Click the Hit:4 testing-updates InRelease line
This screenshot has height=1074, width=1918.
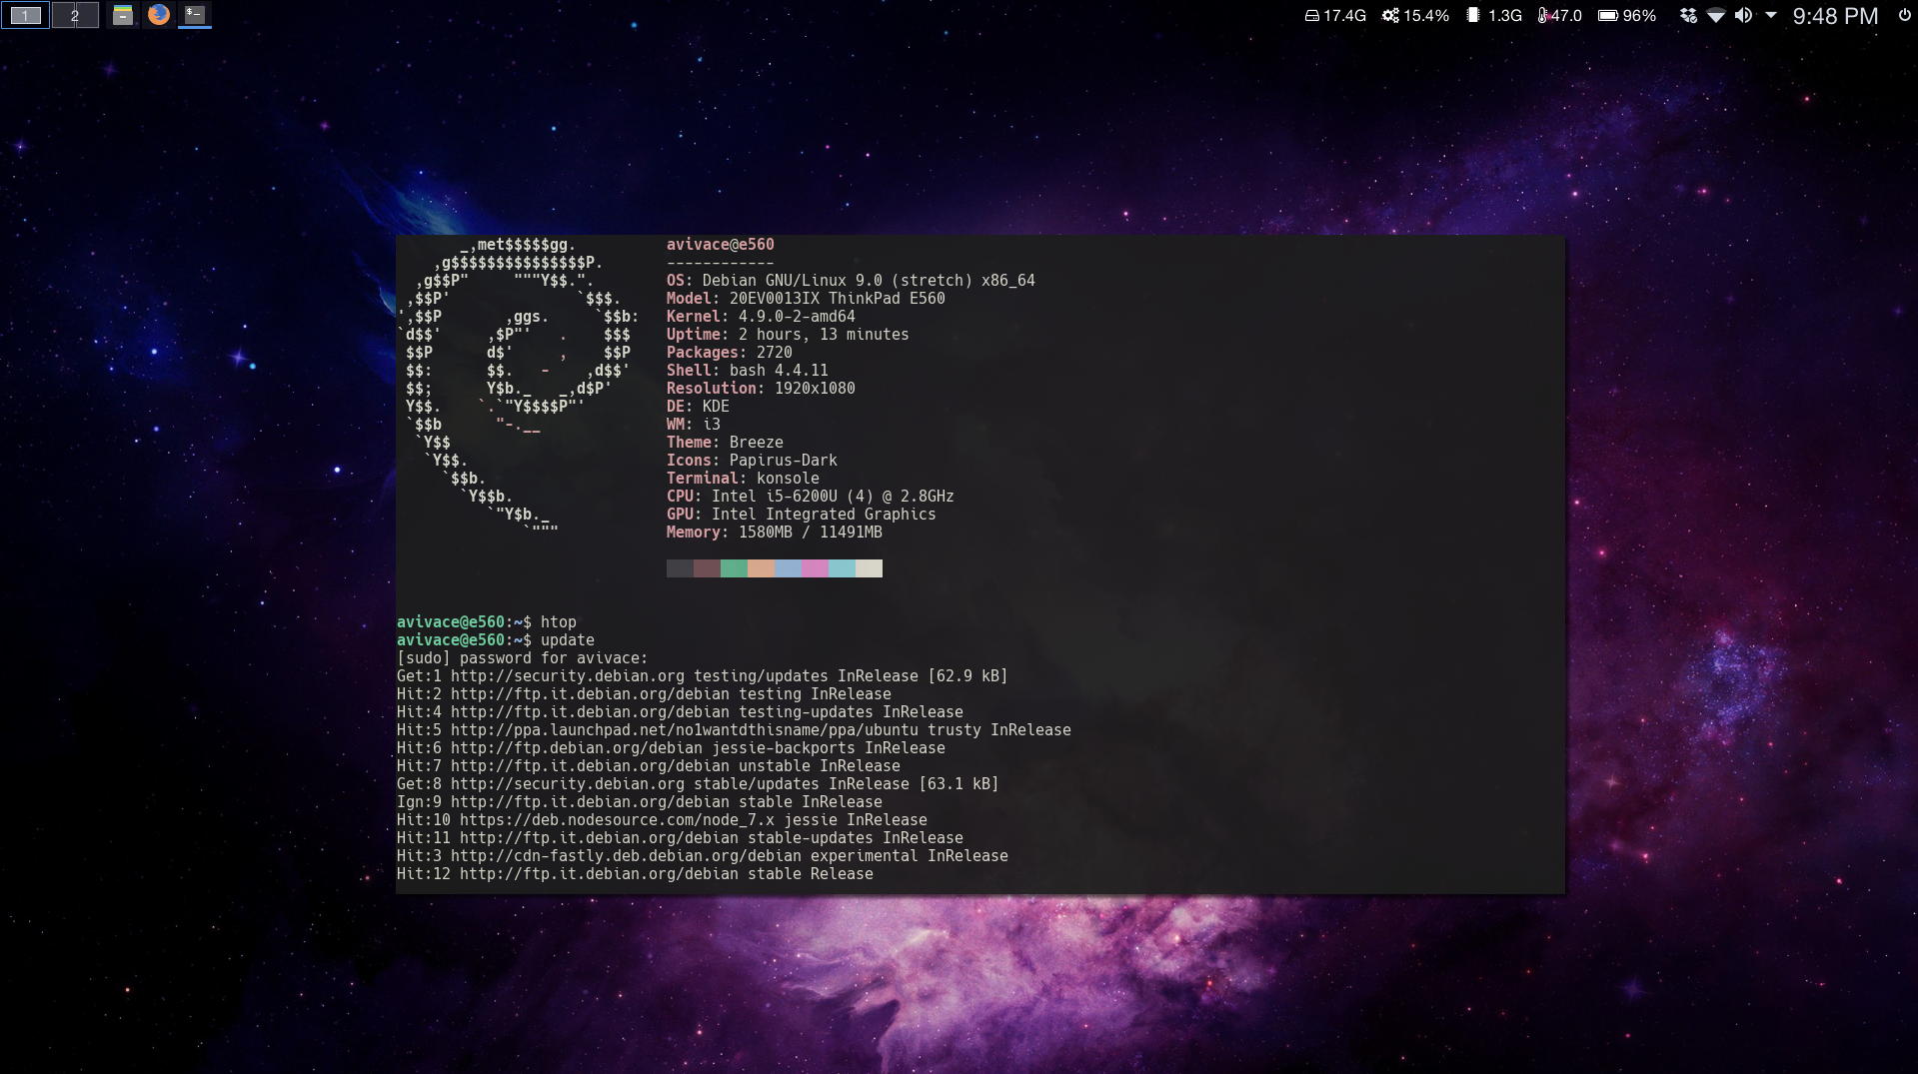[680, 712]
